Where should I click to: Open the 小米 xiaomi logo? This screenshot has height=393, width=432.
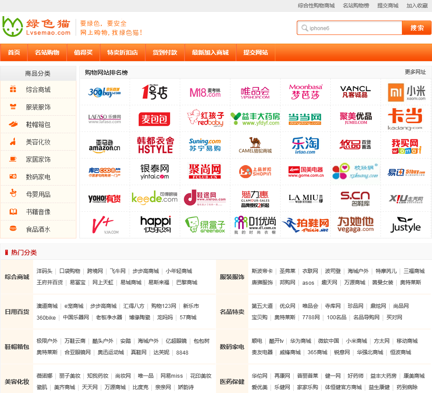(406, 93)
